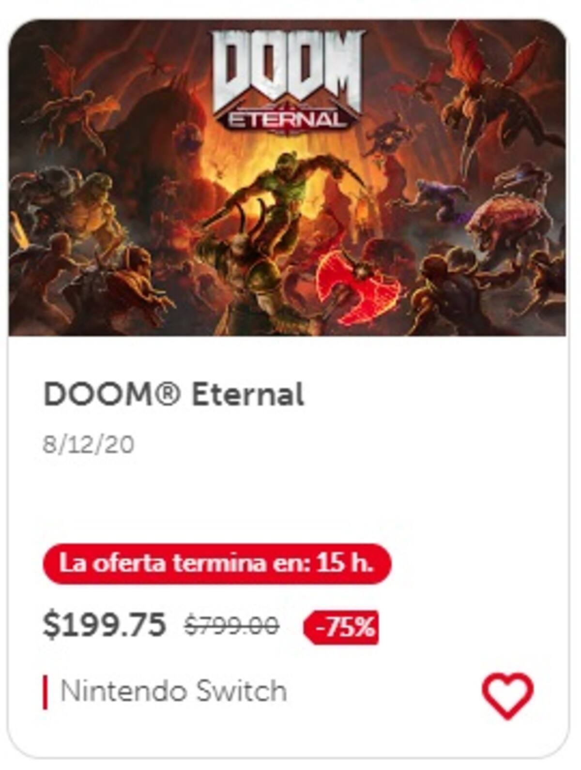Click the empty white area below the release date
This screenshot has width=581, height=770.
(287, 498)
